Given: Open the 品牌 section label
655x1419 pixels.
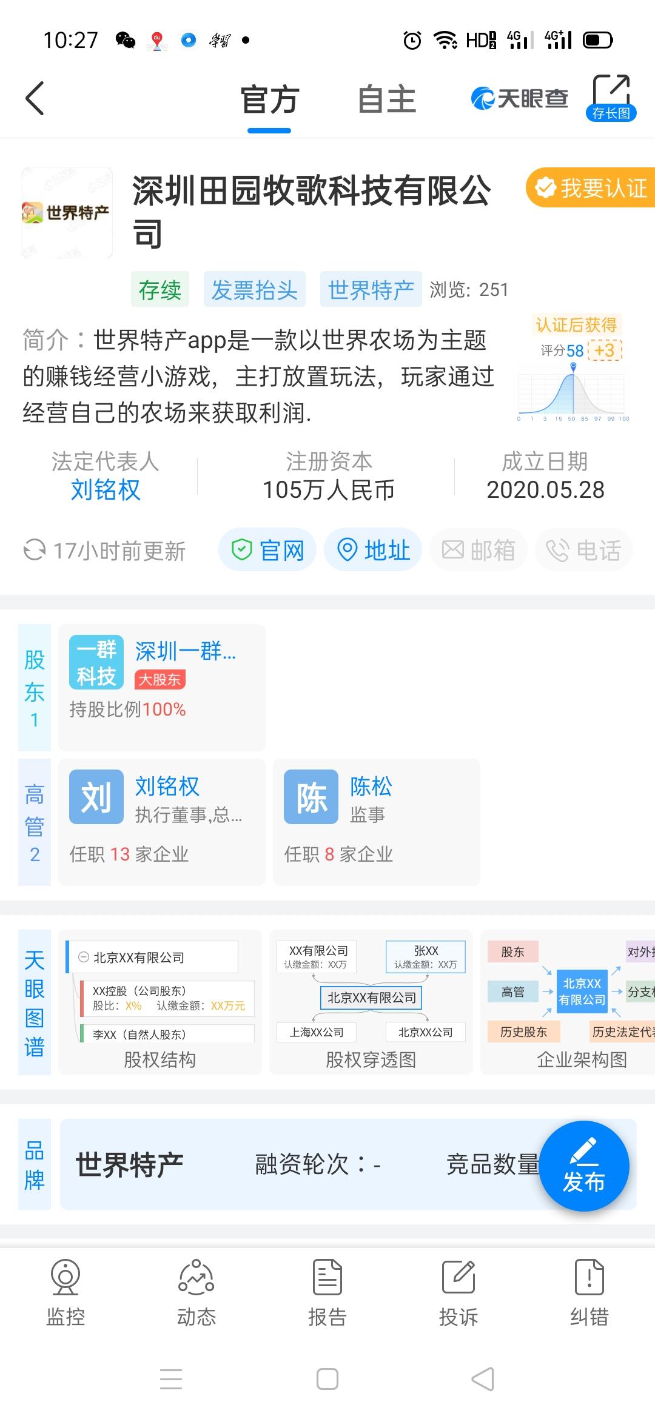Looking at the screenshot, I should coord(35,1164).
